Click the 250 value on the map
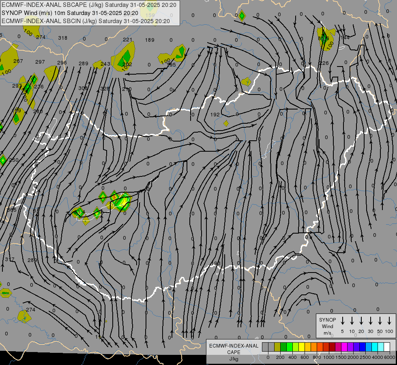This screenshot has height=365, width=397. click(14, 160)
